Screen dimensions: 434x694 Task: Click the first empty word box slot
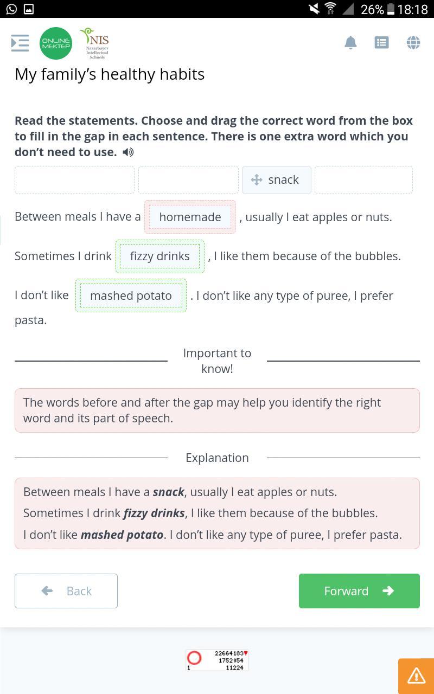pyautogui.click(x=74, y=180)
